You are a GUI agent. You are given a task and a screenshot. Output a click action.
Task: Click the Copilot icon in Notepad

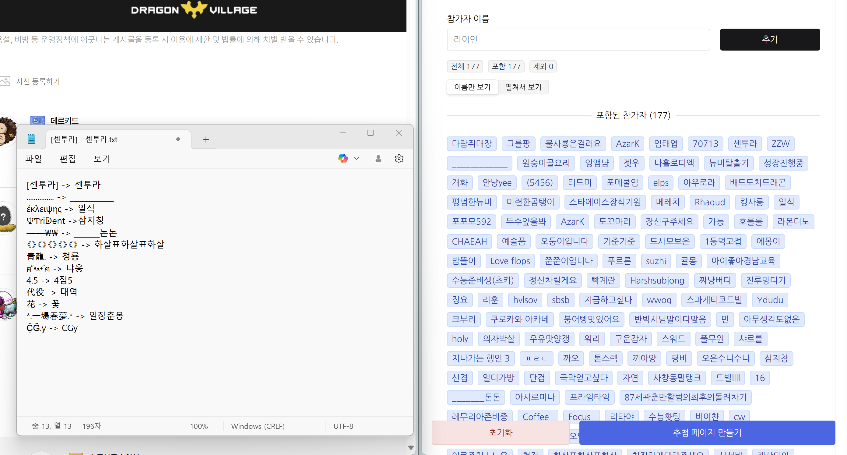coord(343,159)
